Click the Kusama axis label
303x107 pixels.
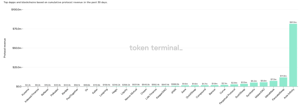click(25, 91)
